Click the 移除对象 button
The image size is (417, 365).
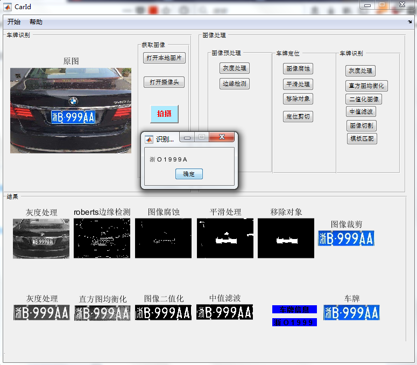[x=298, y=99]
